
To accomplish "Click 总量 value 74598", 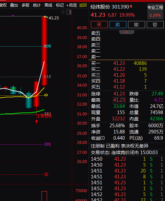I will coord(157,112).
